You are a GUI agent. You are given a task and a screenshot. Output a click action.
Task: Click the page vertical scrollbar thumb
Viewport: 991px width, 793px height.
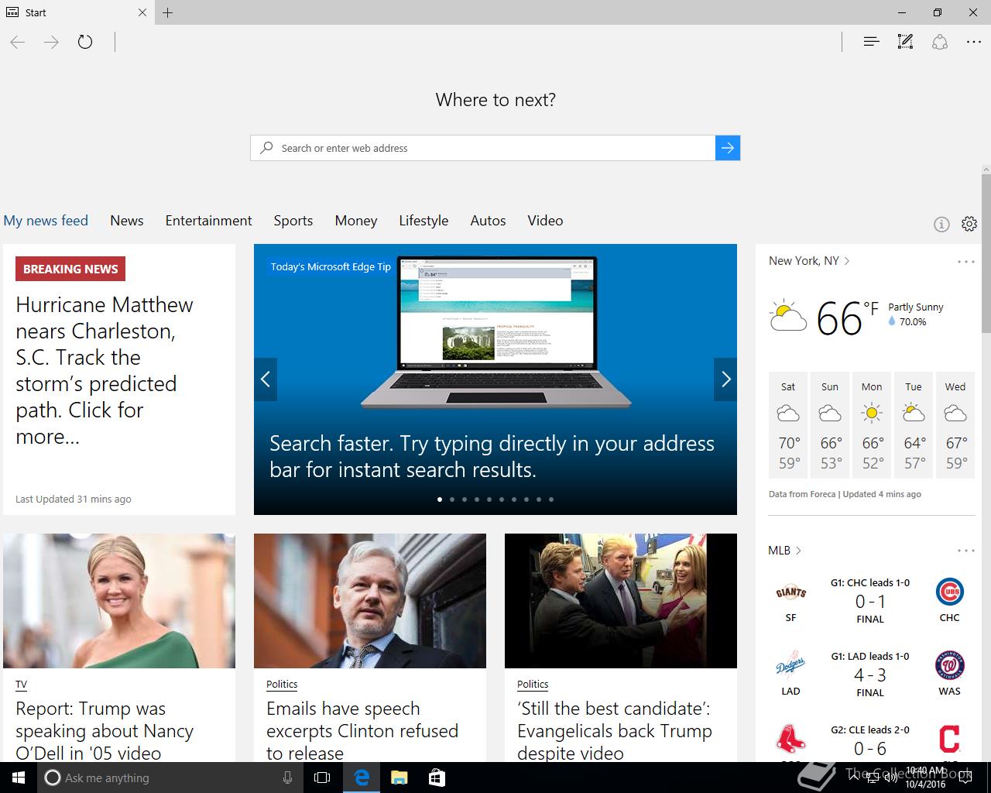986,253
